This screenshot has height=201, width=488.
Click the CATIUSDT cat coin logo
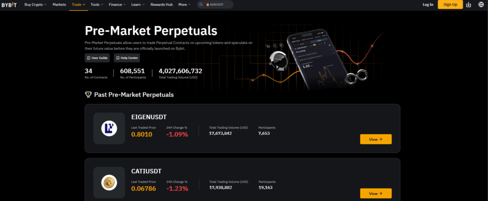click(x=109, y=182)
